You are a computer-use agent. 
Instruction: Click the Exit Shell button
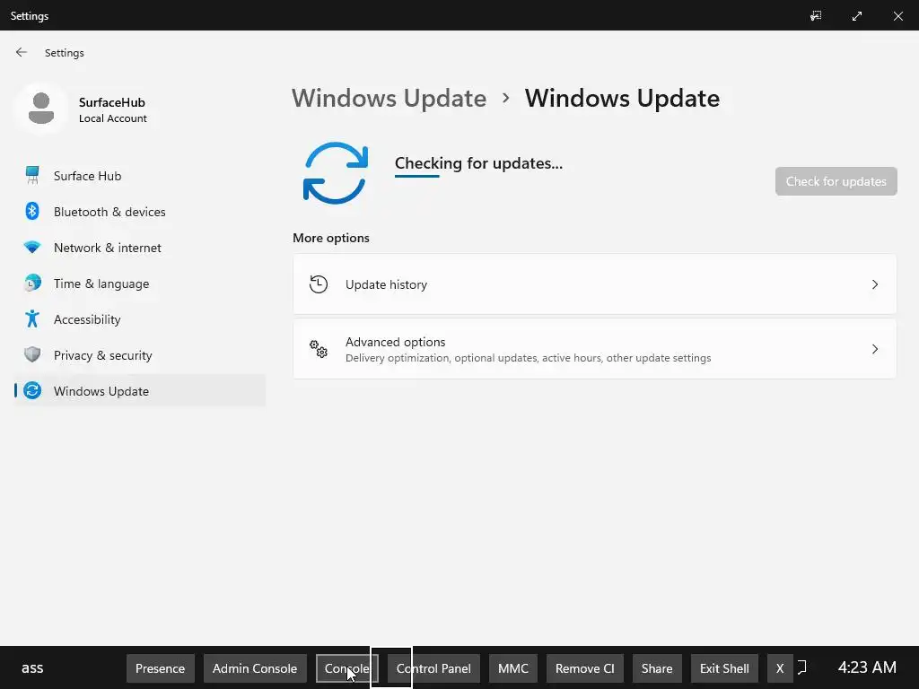click(x=724, y=668)
